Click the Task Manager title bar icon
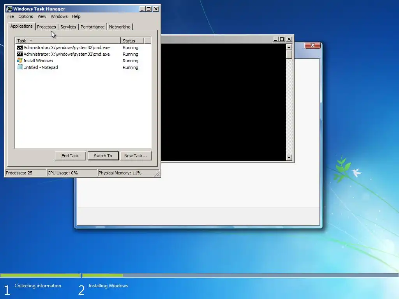The image size is (399, 299). 9,9
